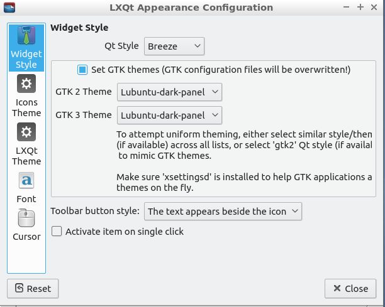Uncheck Set GTK themes checkbox

point(82,70)
